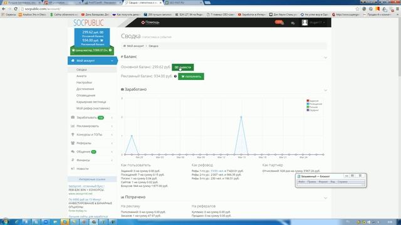This screenshot has height=225, width=401.
Task: Click the Рефералы people icon
Action: (73, 143)
